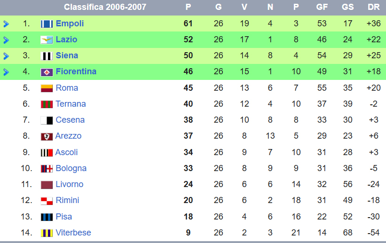Viewport: 386px width, 243px height.
Task: Click the Siena striped flag icon
Action: tap(47, 56)
